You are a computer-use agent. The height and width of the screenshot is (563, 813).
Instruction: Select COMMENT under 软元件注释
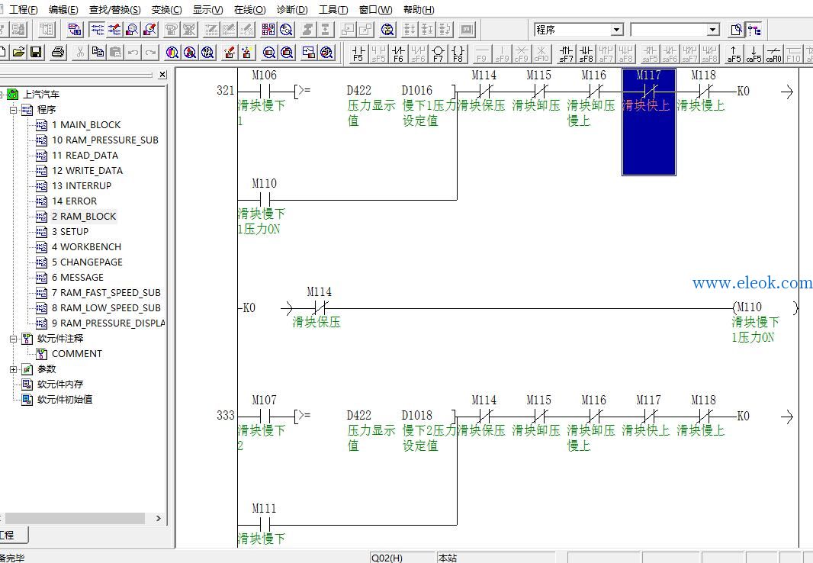pos(77,353)
